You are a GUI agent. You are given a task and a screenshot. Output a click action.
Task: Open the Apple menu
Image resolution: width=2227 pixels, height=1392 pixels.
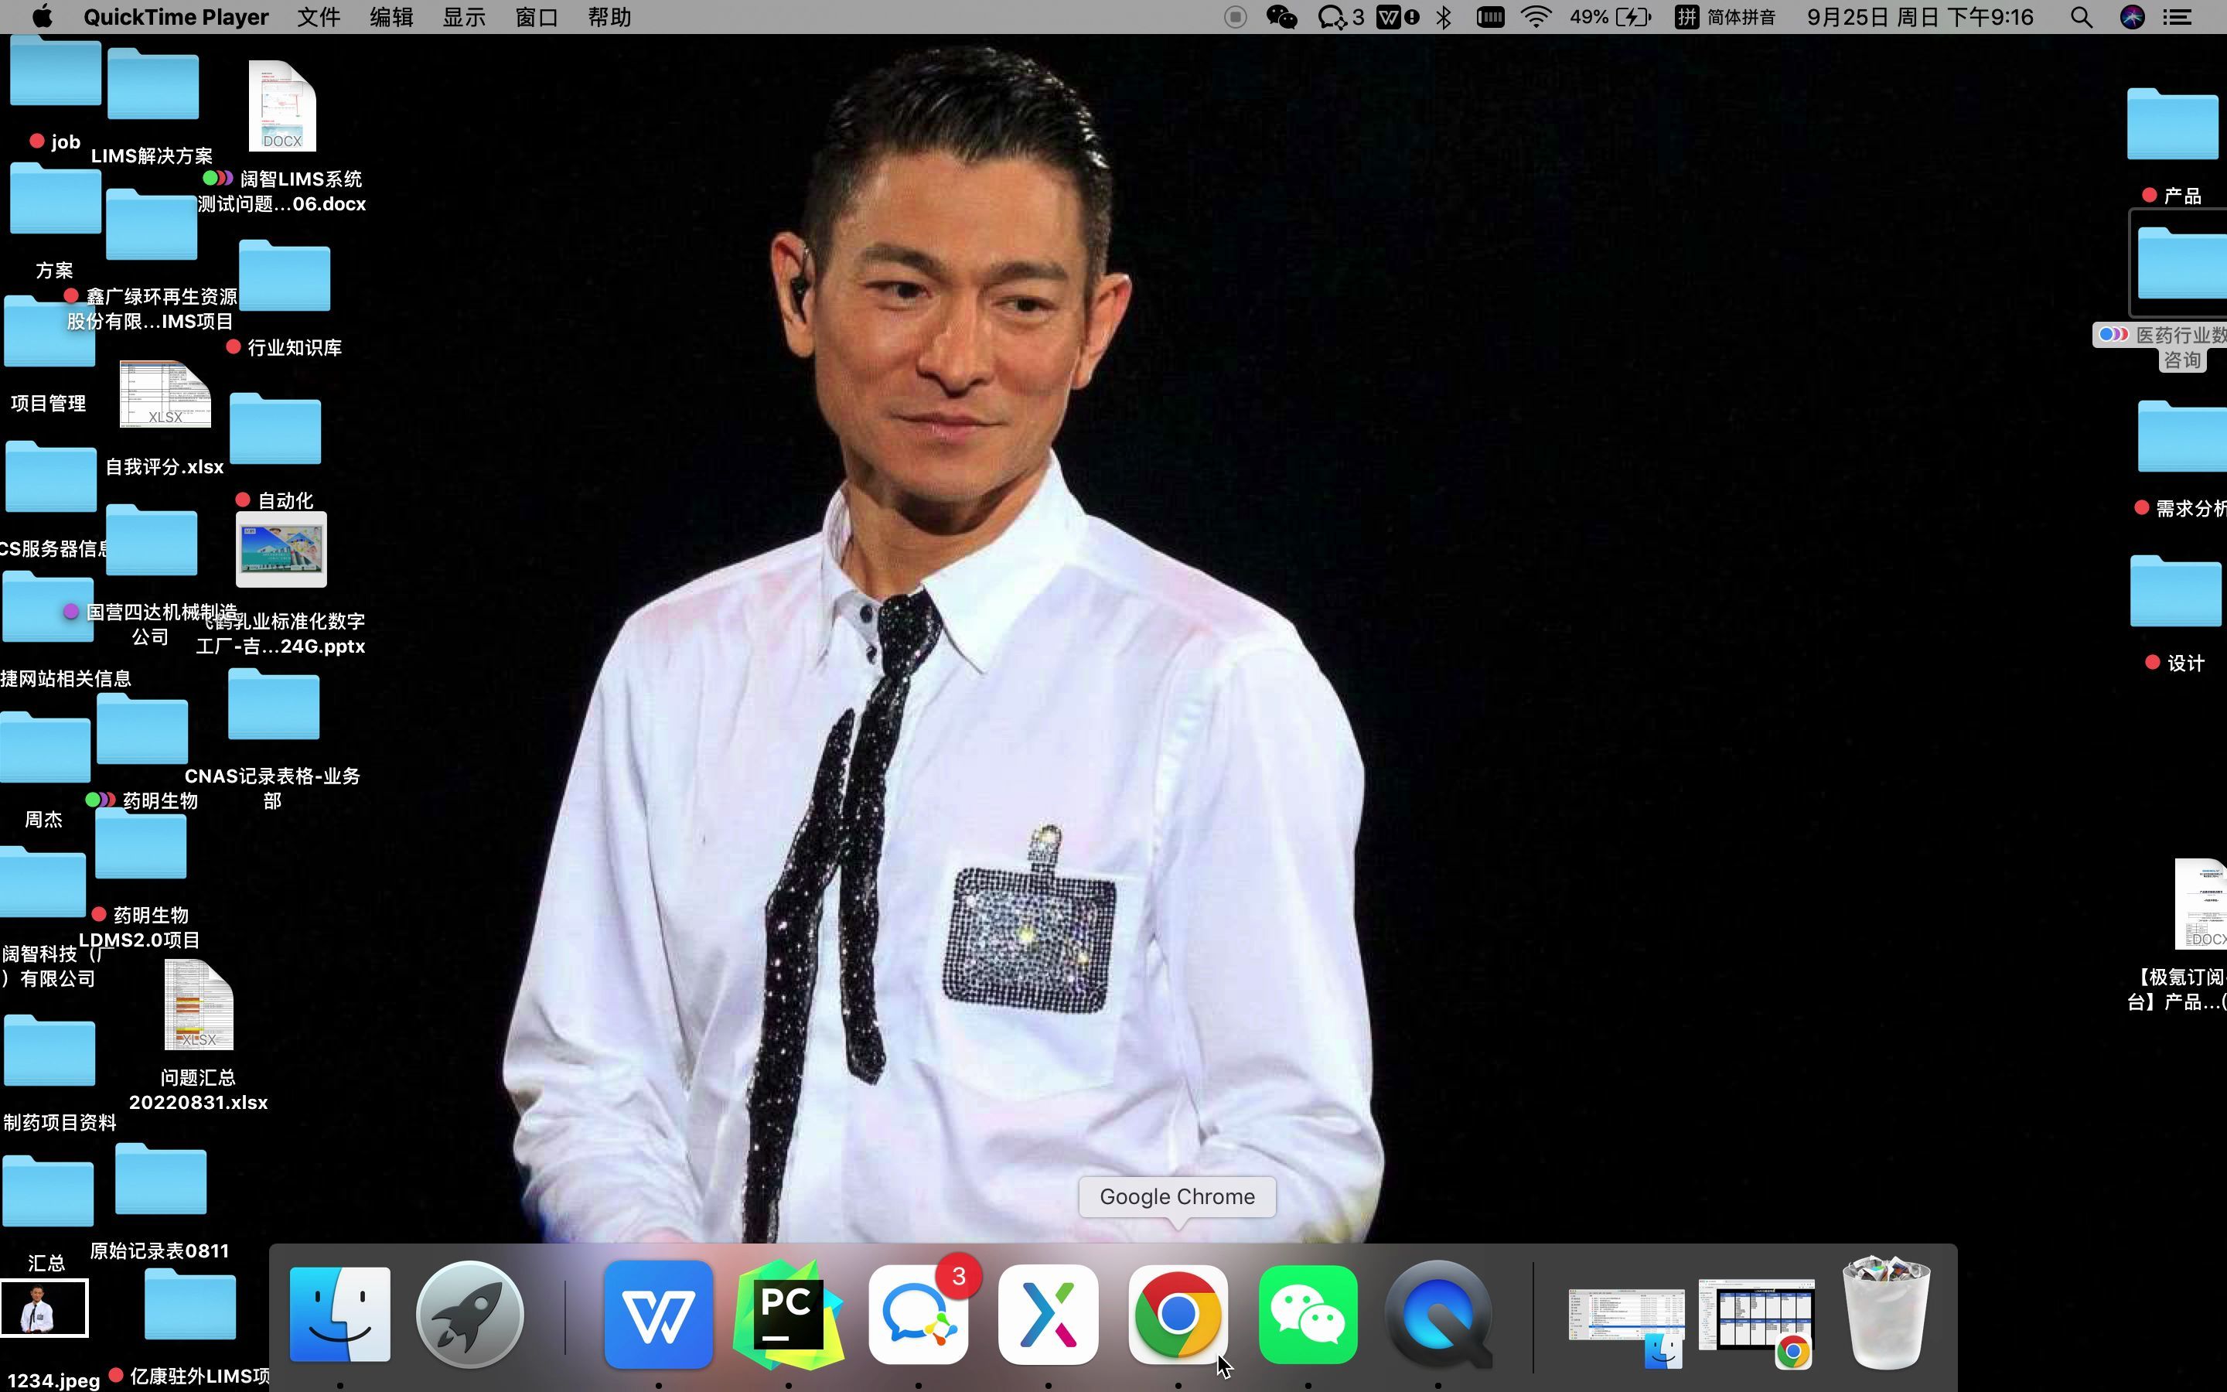43,16
